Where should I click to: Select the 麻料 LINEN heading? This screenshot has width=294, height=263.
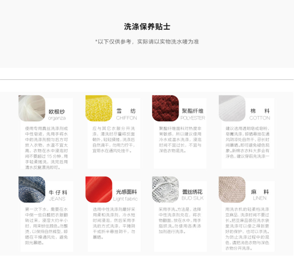pos(260,195)
